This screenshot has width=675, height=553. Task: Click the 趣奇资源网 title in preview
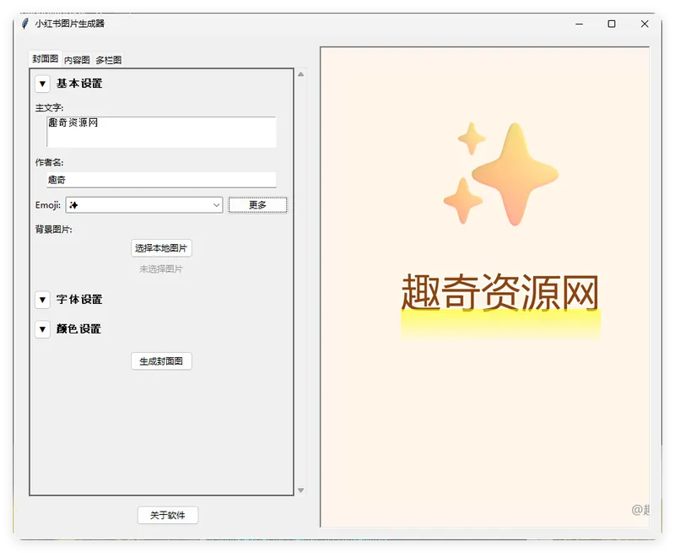coord(500,292)
